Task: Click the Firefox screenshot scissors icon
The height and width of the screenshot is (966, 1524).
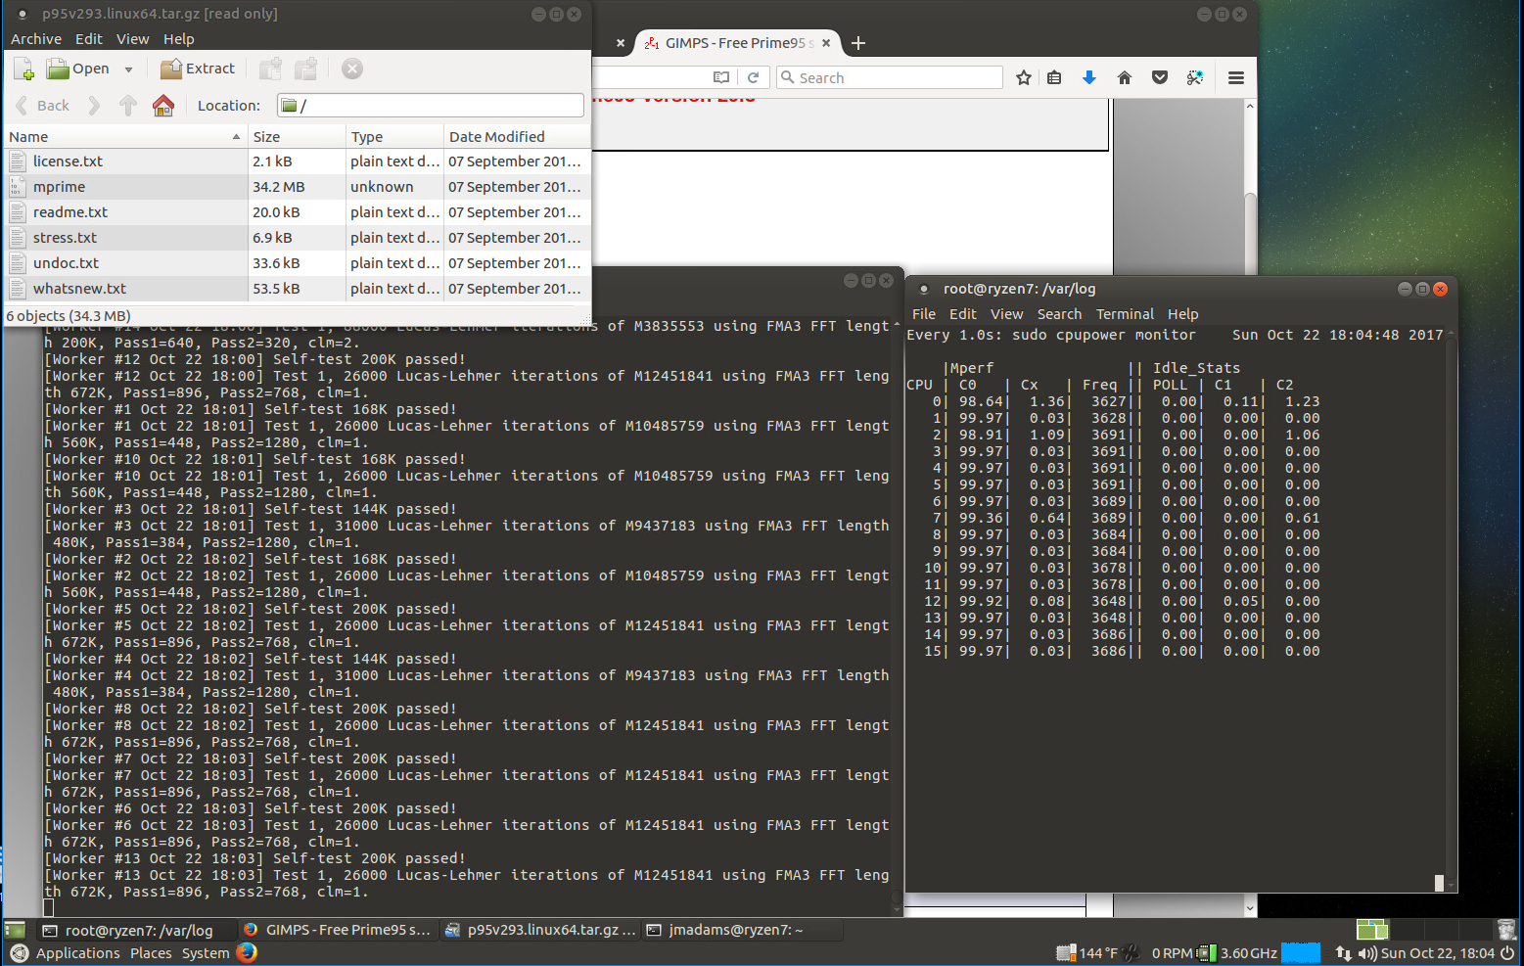Action: click(x=1195, y=77)
